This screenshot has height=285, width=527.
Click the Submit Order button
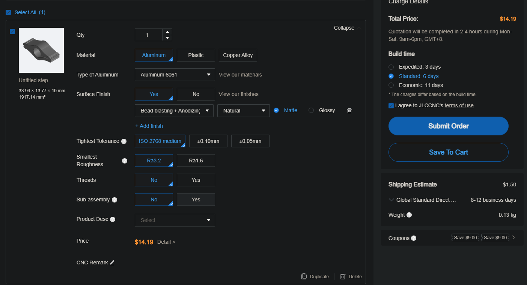(448, 126)
